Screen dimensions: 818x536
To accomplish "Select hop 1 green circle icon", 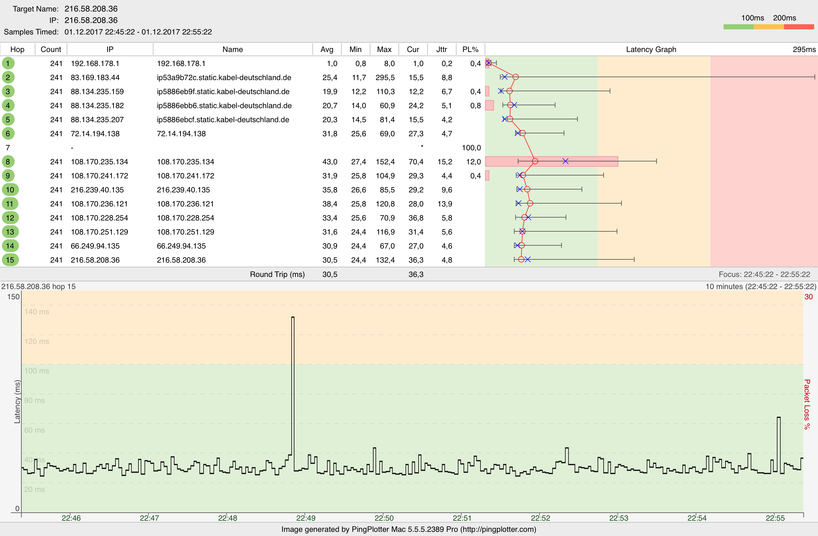I will [8, 63].
